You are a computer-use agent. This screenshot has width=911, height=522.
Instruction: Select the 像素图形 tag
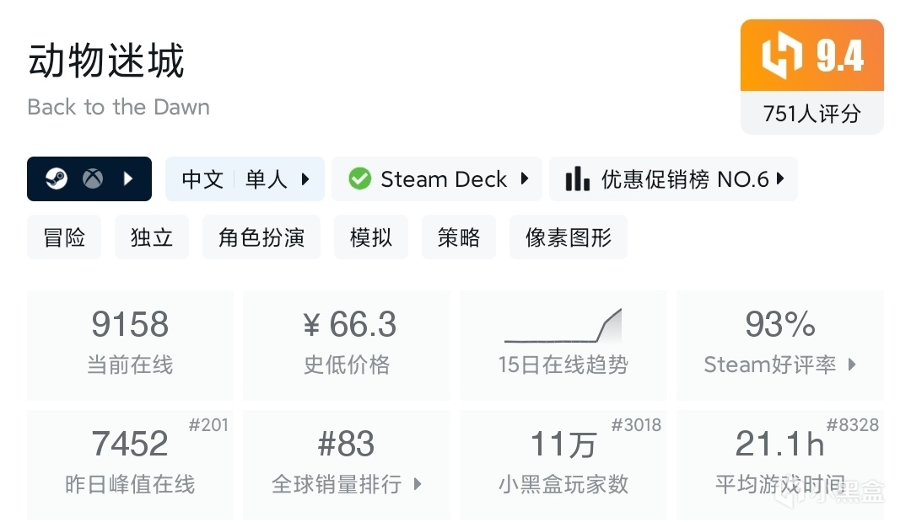(569, 237)
